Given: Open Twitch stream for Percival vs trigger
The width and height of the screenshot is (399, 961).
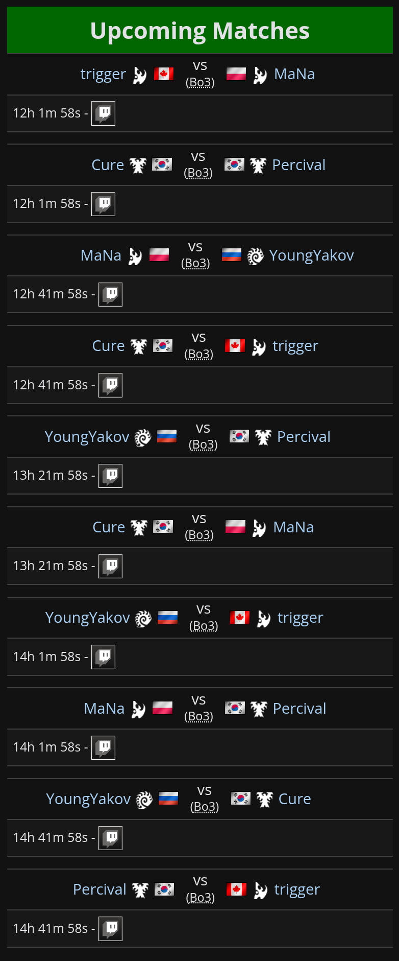Looking at the screenshot, I should coord(110,928).
